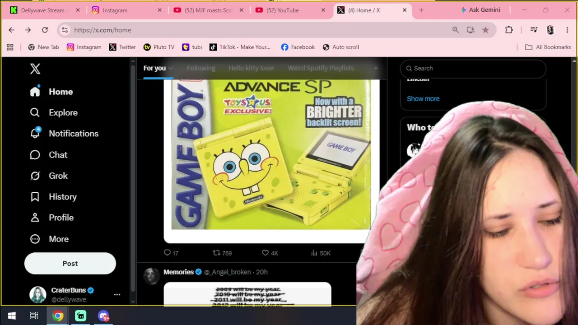Open Chrome extensions puzzle icon

[509, 30]
